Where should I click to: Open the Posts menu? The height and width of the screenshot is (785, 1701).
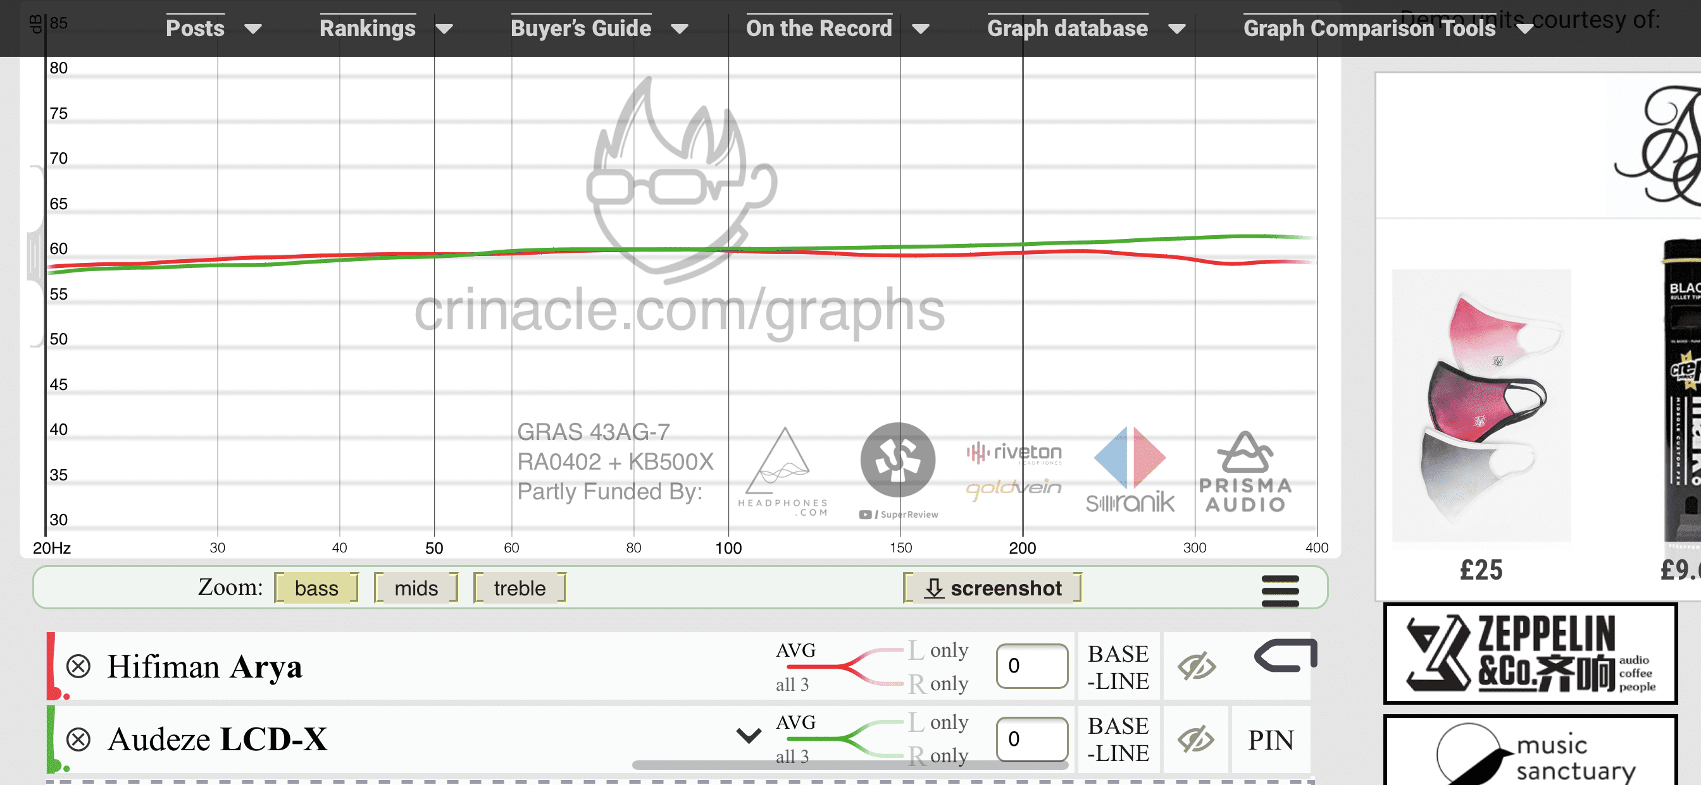pos(195,28)
